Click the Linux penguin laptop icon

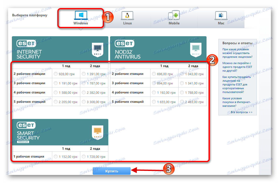point(128,16)
